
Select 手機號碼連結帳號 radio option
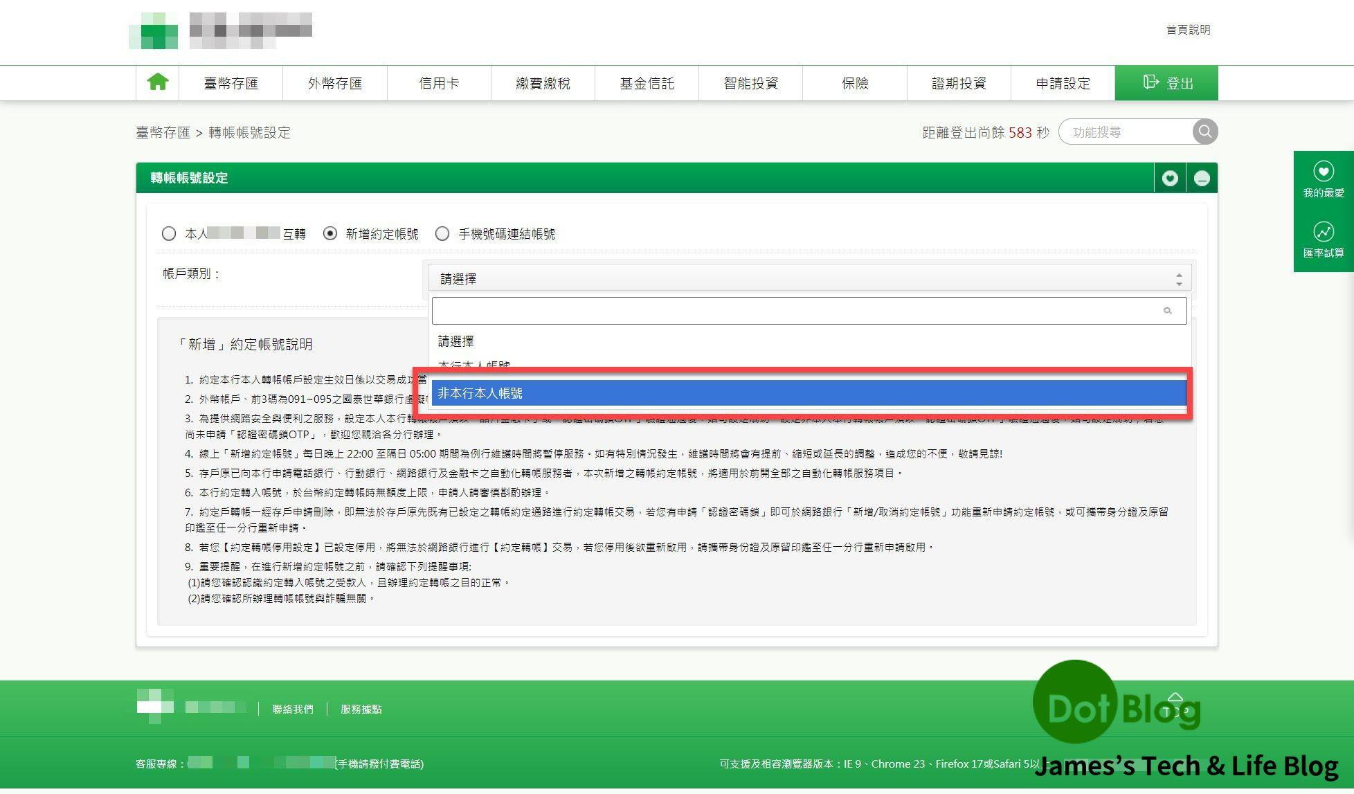[x=442, y=234]
